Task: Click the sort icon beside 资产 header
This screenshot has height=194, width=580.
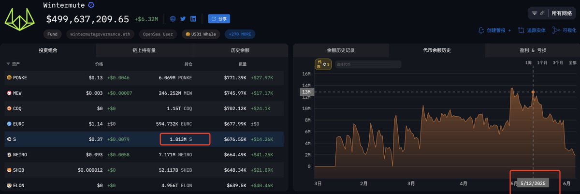Action: pyautogui.click(x=8, y=64)
